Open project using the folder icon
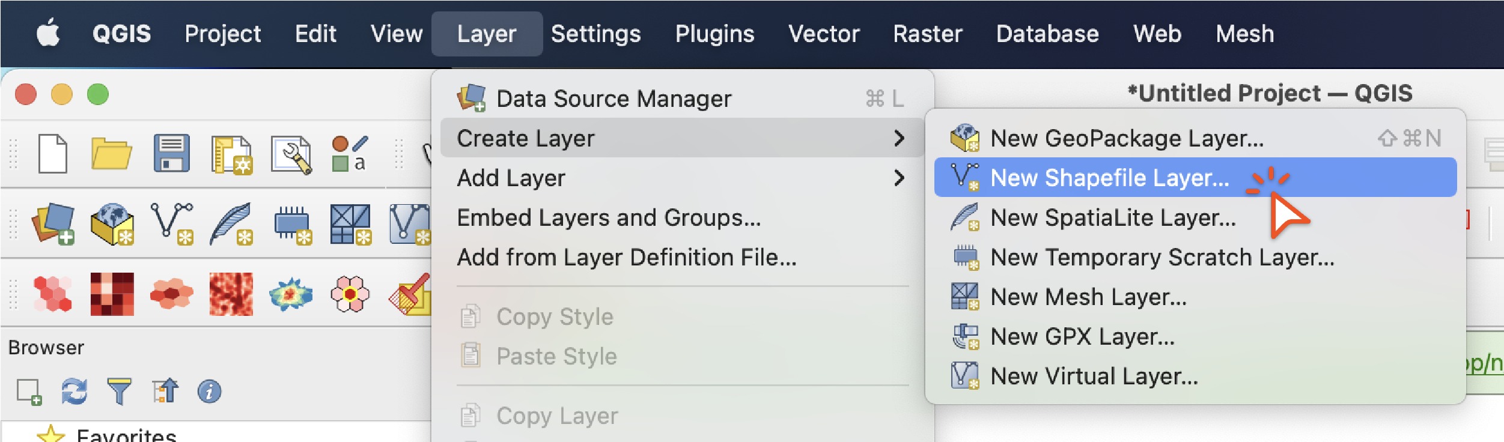1504x442 pixels. click(x=112, y=154)
